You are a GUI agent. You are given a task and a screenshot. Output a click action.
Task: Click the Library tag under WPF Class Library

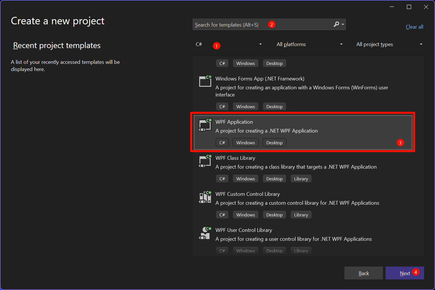(301, 179)
